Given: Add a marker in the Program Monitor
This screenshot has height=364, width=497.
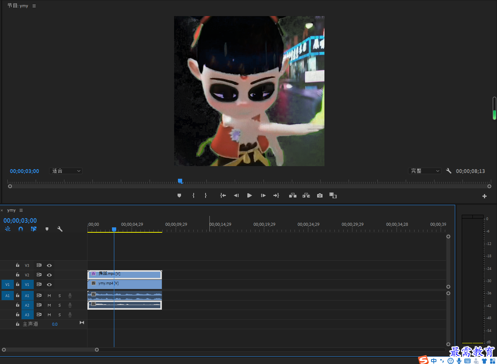Looking at the screenshot, I should 179,196.
